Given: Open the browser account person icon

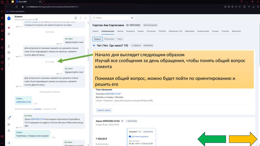Looking at the screenshot, I should (249, 7).
